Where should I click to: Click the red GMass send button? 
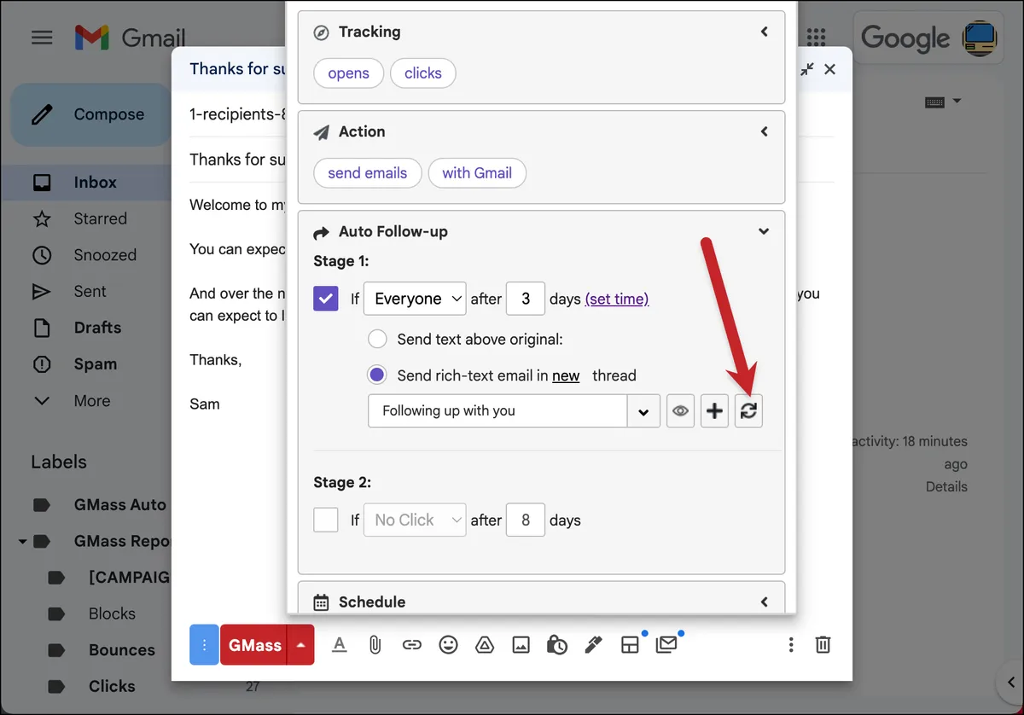254,645
